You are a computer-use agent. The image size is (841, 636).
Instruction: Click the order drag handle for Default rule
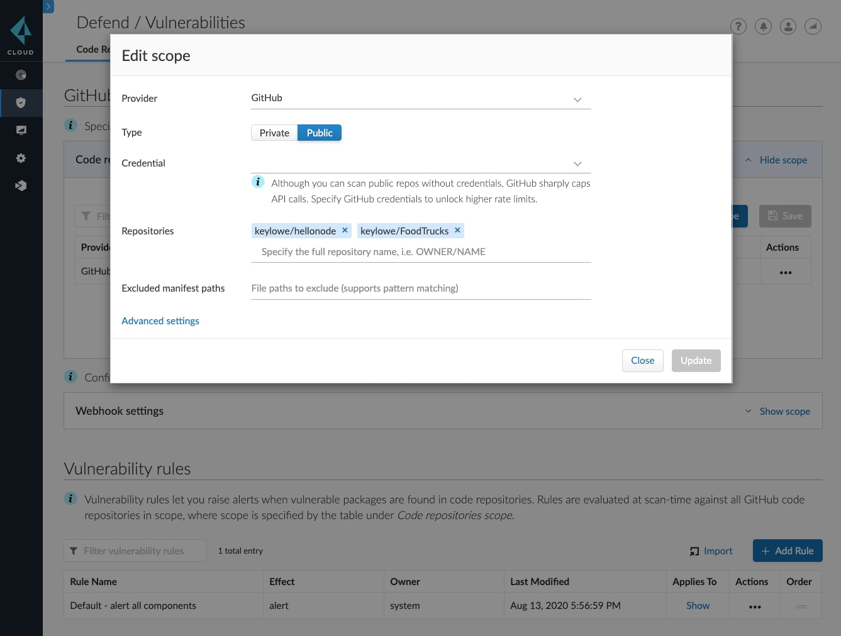[x=801, y=606]
